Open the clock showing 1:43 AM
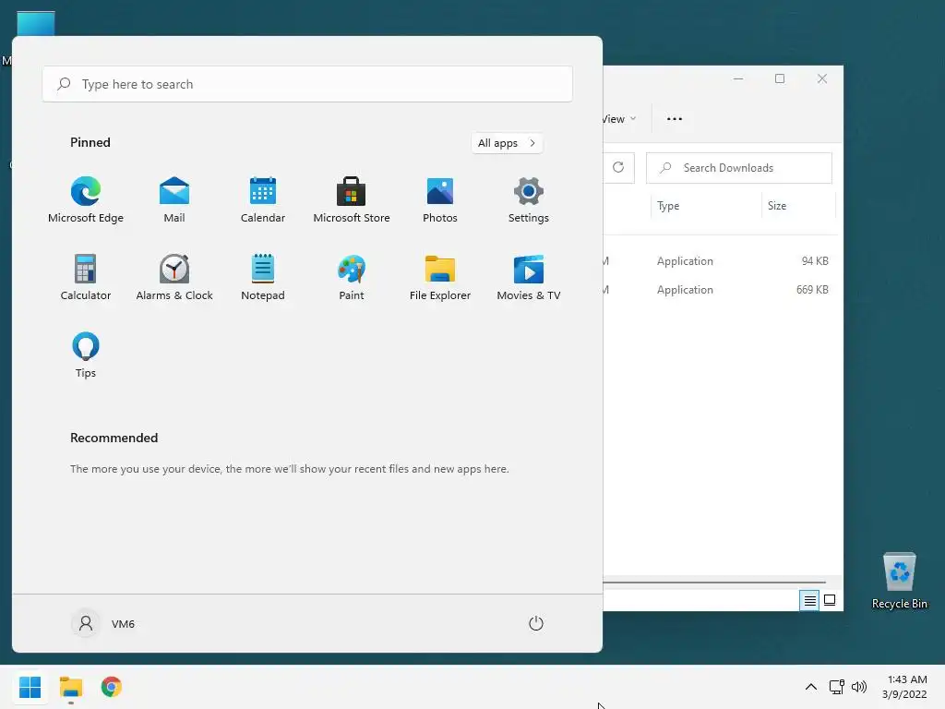The image size is (945, 709). [x=904, y=687]
